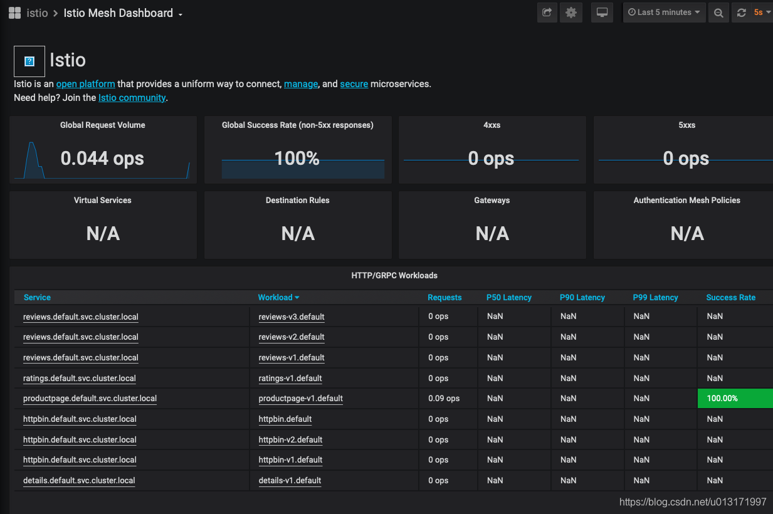Open the httpbin.default workload link
The image size is (773, 514).
(285, 419)
